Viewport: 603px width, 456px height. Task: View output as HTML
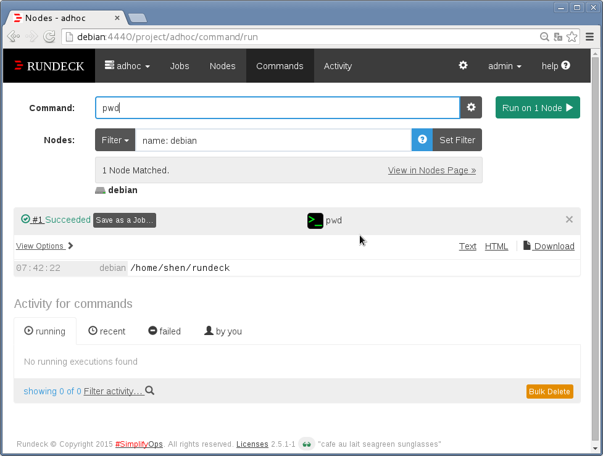496,246
